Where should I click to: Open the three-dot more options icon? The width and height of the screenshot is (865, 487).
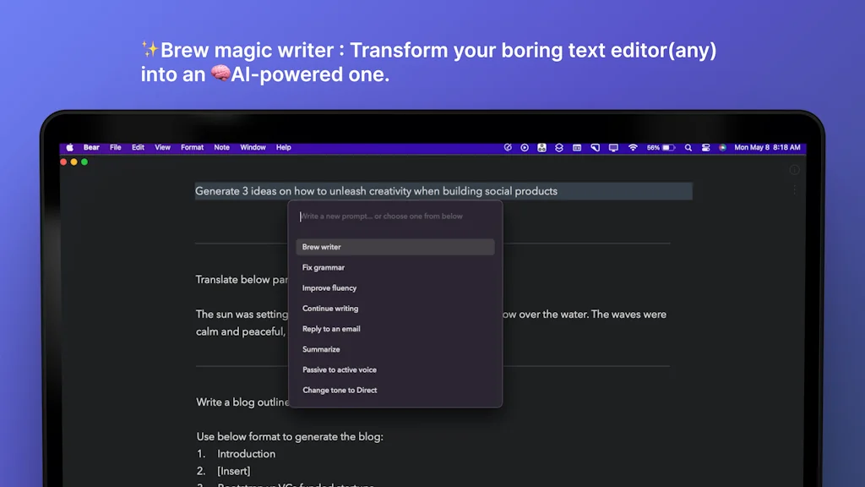coord(794,189)
